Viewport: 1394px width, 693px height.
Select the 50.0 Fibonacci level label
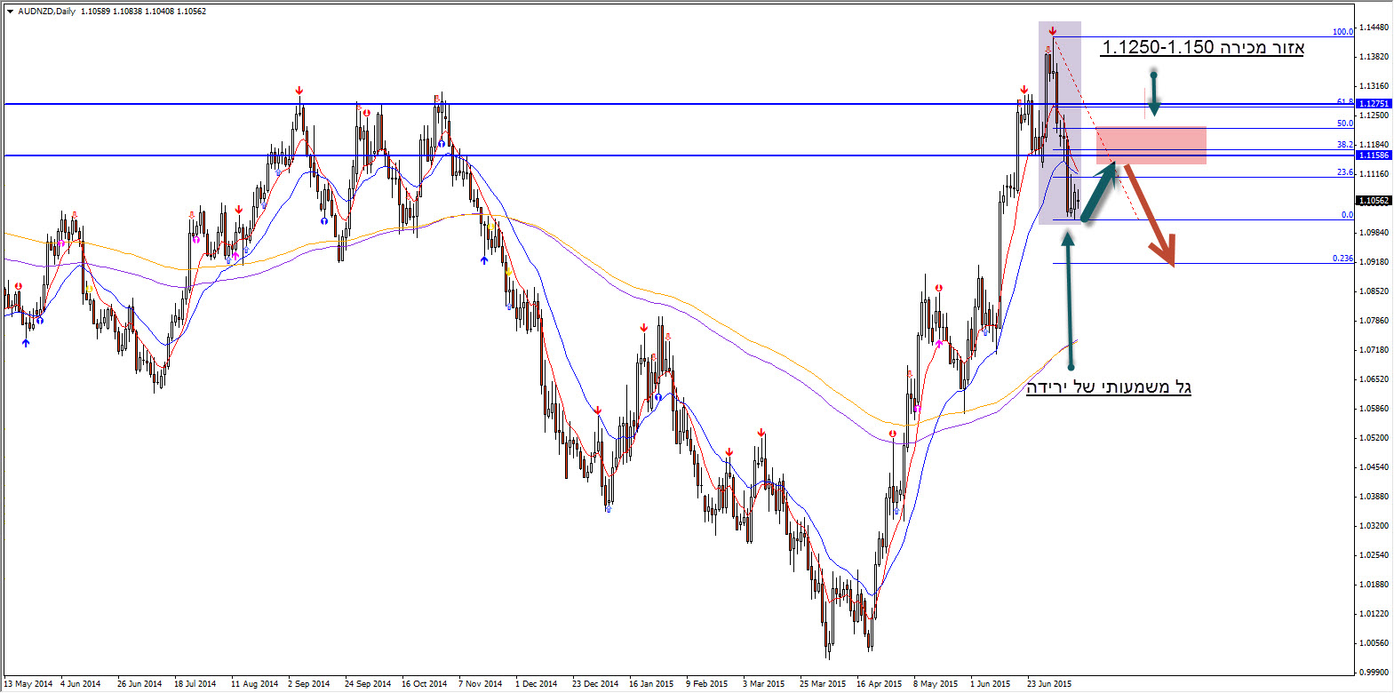(1344, 123)
